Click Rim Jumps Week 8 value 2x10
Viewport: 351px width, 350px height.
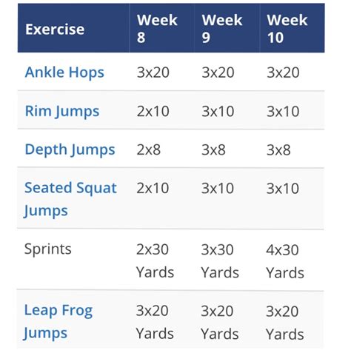pos(153,111)
